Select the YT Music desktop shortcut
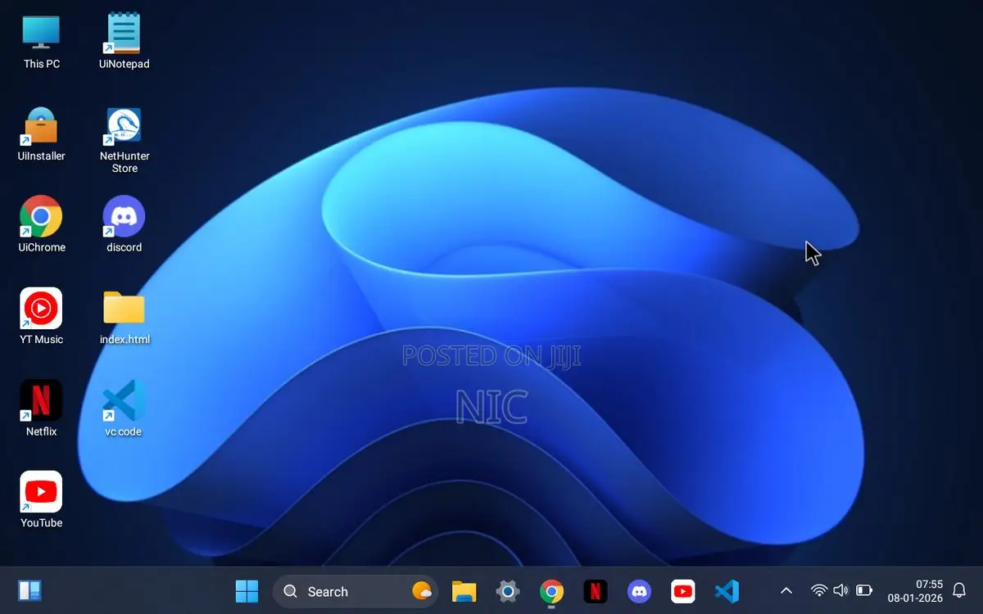Viewport: 983px width, 614px height. pyautogui.click(x=41, y=316)
